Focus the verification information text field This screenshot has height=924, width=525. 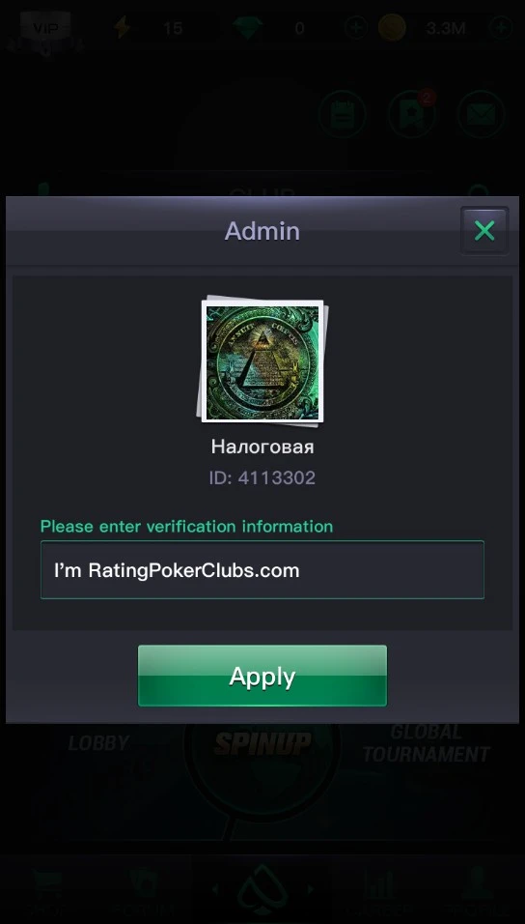click(x=262, y=570)
